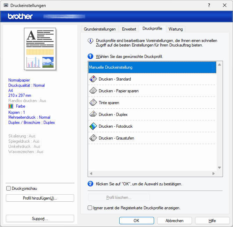Click the Skalierung : Aus text
The height and width of the screenshot is (227, 233).
coord(22,136)
